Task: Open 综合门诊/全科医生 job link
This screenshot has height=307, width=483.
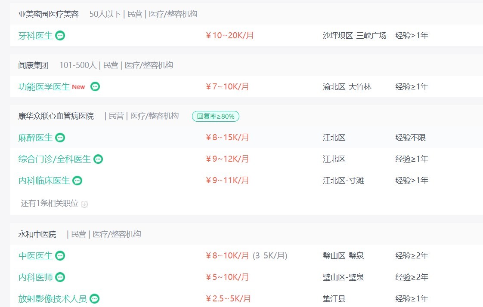Action: coord(55,160)
